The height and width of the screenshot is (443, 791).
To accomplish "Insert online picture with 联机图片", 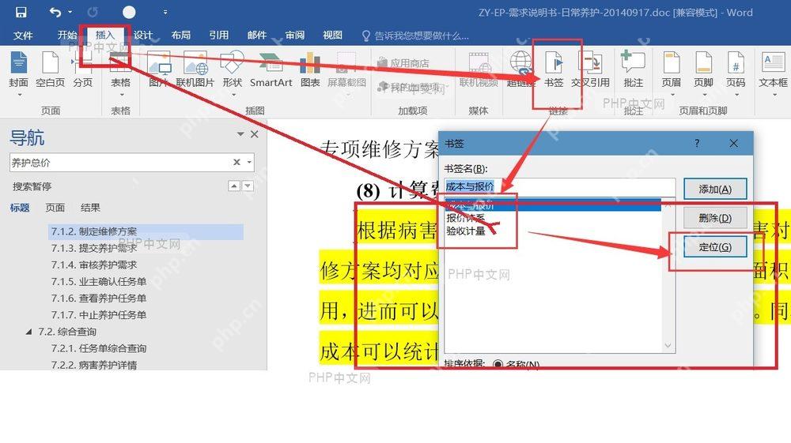I will coord(195,70).
